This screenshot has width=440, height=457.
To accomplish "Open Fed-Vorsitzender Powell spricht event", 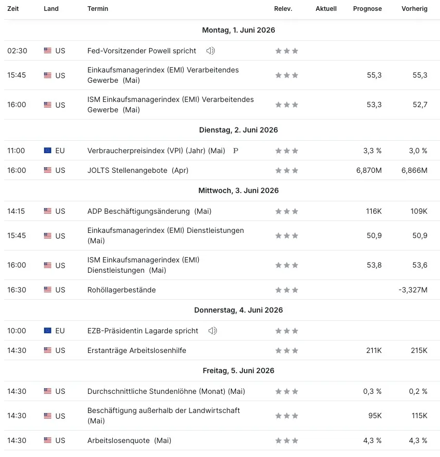I will click(142, 51).
